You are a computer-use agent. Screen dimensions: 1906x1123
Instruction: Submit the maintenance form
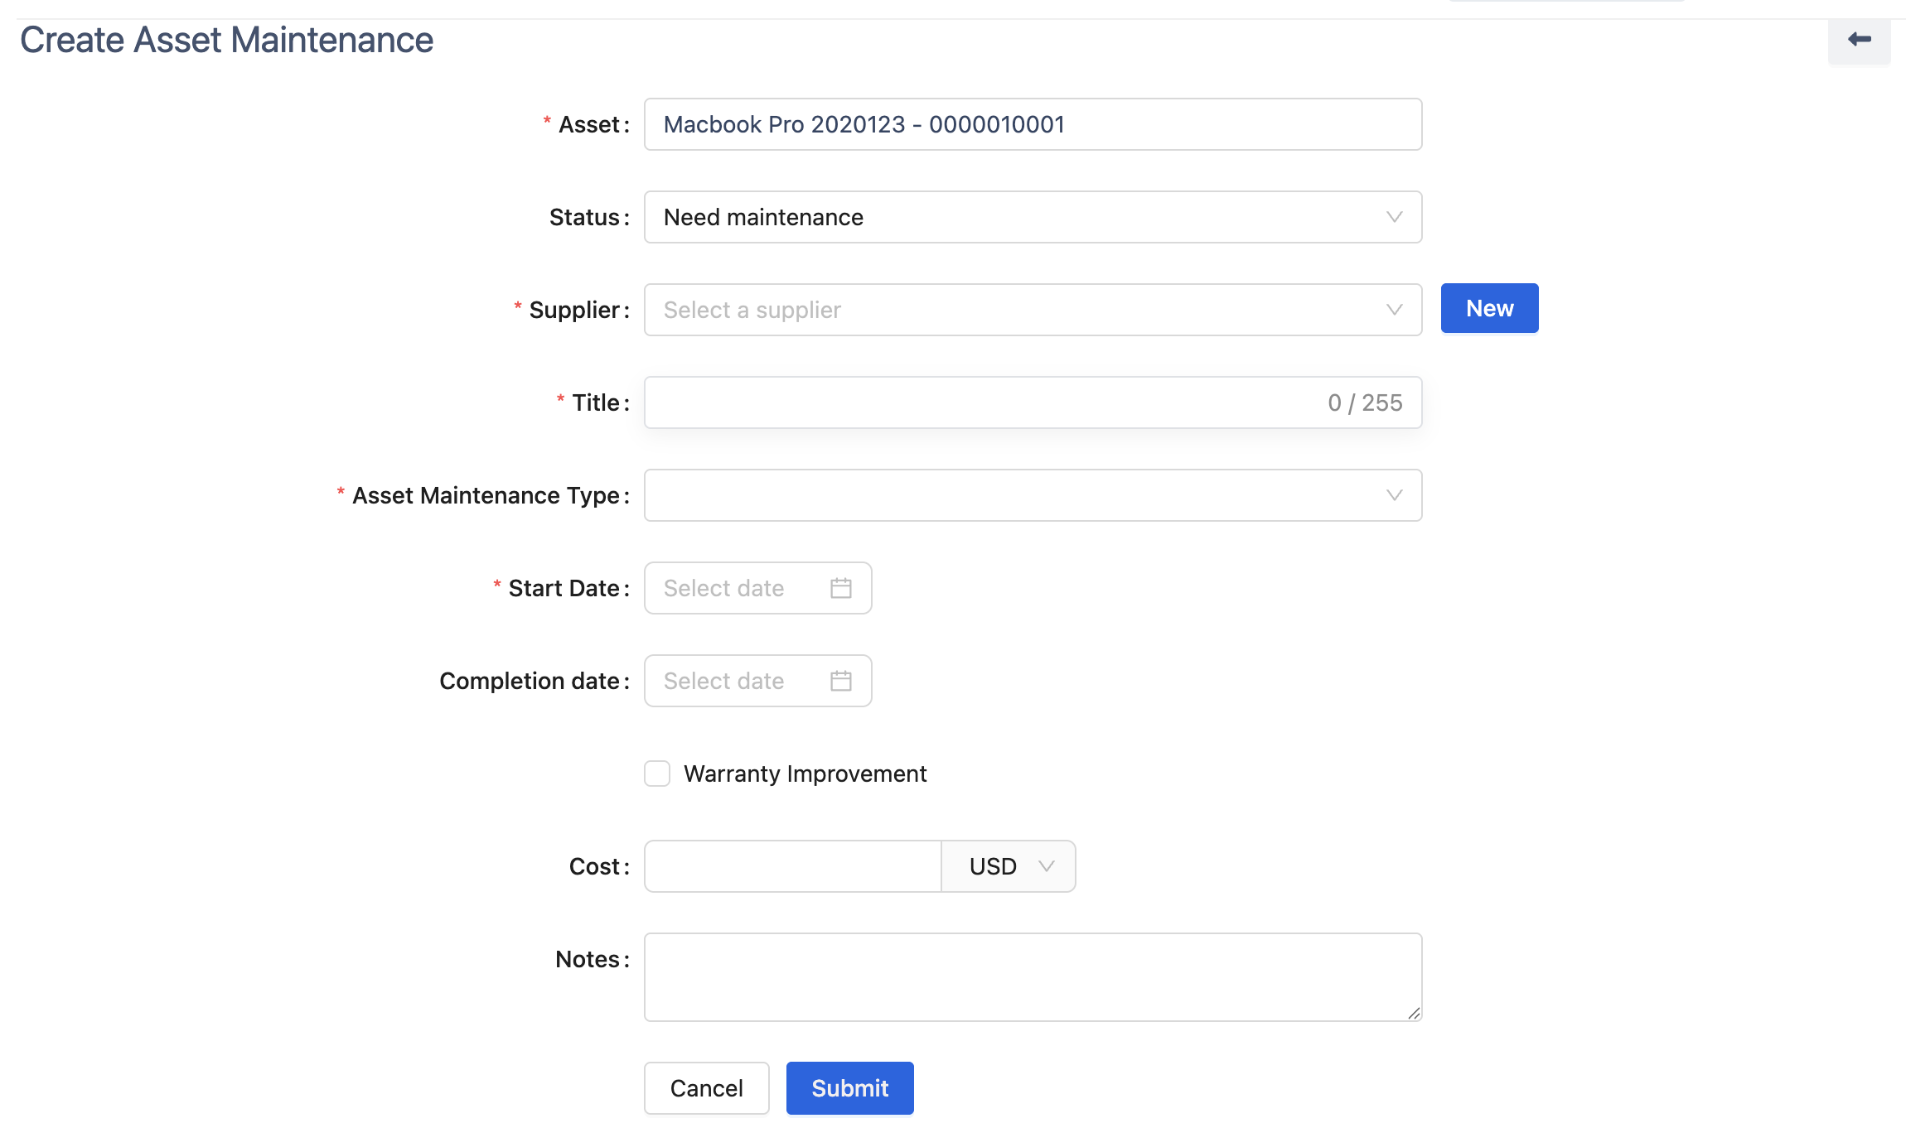pos(849,1087)
